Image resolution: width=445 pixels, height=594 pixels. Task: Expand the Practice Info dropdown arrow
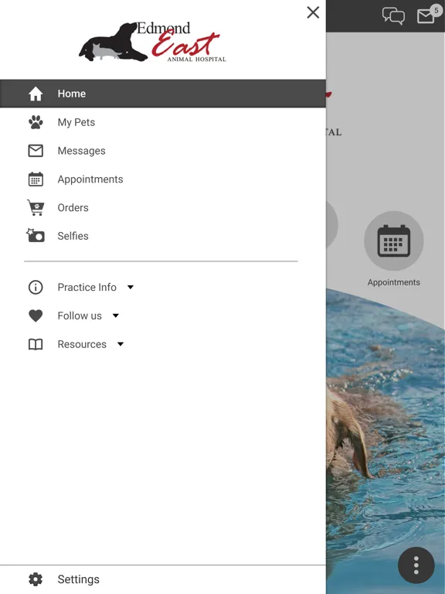point(131,287)
